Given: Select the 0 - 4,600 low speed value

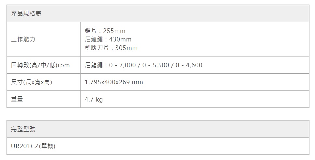Looking at the screenshot, I should pyautogui.click(x=189, y=65).
